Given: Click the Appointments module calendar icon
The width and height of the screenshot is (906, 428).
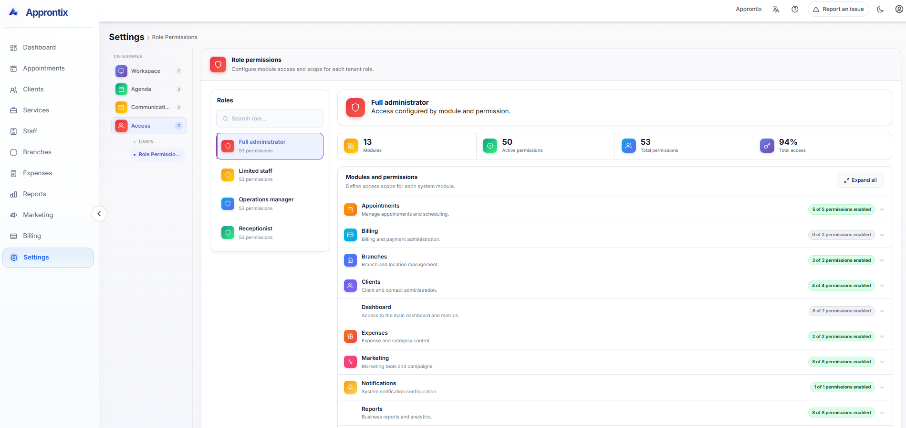Looking at the screenshot, I should tap(350, 209).
